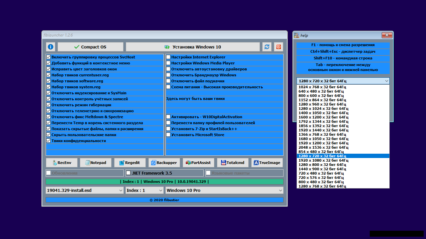The height and width of the screenshot is (239, 426).
Task: Toggle window title color fix checkbox
Action: (49, 69)
